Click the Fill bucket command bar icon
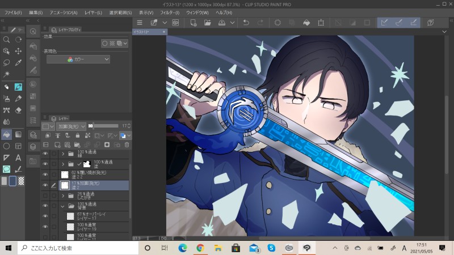 click(x=306, y=23)
